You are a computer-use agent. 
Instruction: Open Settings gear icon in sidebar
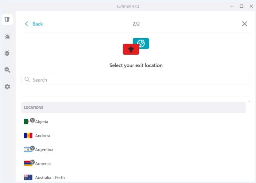coord(7,87)
